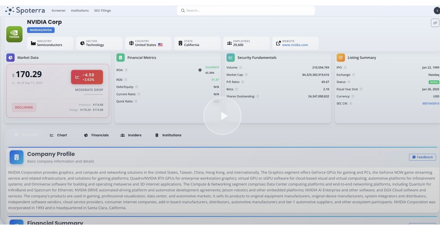Switch to the Financials tab
This screenshot has height=230, width=440.
coord(96,135)
